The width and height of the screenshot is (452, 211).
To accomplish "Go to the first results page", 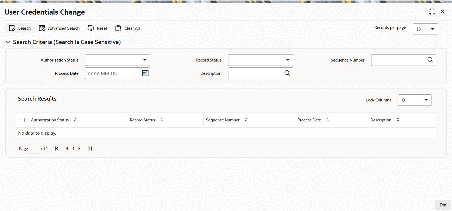I will pos(57,148).
